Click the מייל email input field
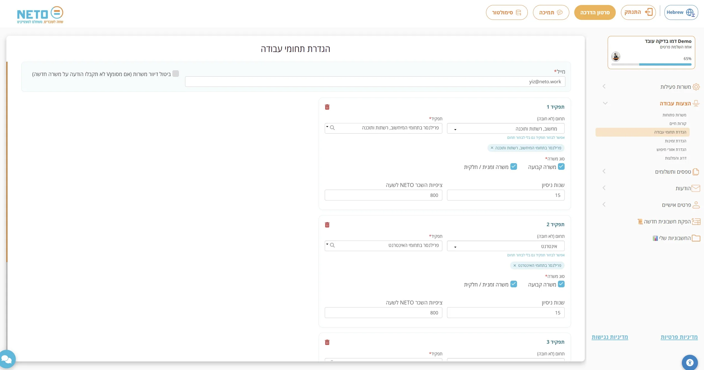 [x=375, y=82]
